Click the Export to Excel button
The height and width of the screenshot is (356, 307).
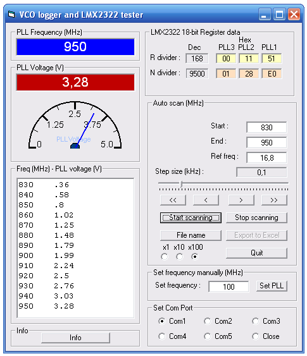pos(256,235)
